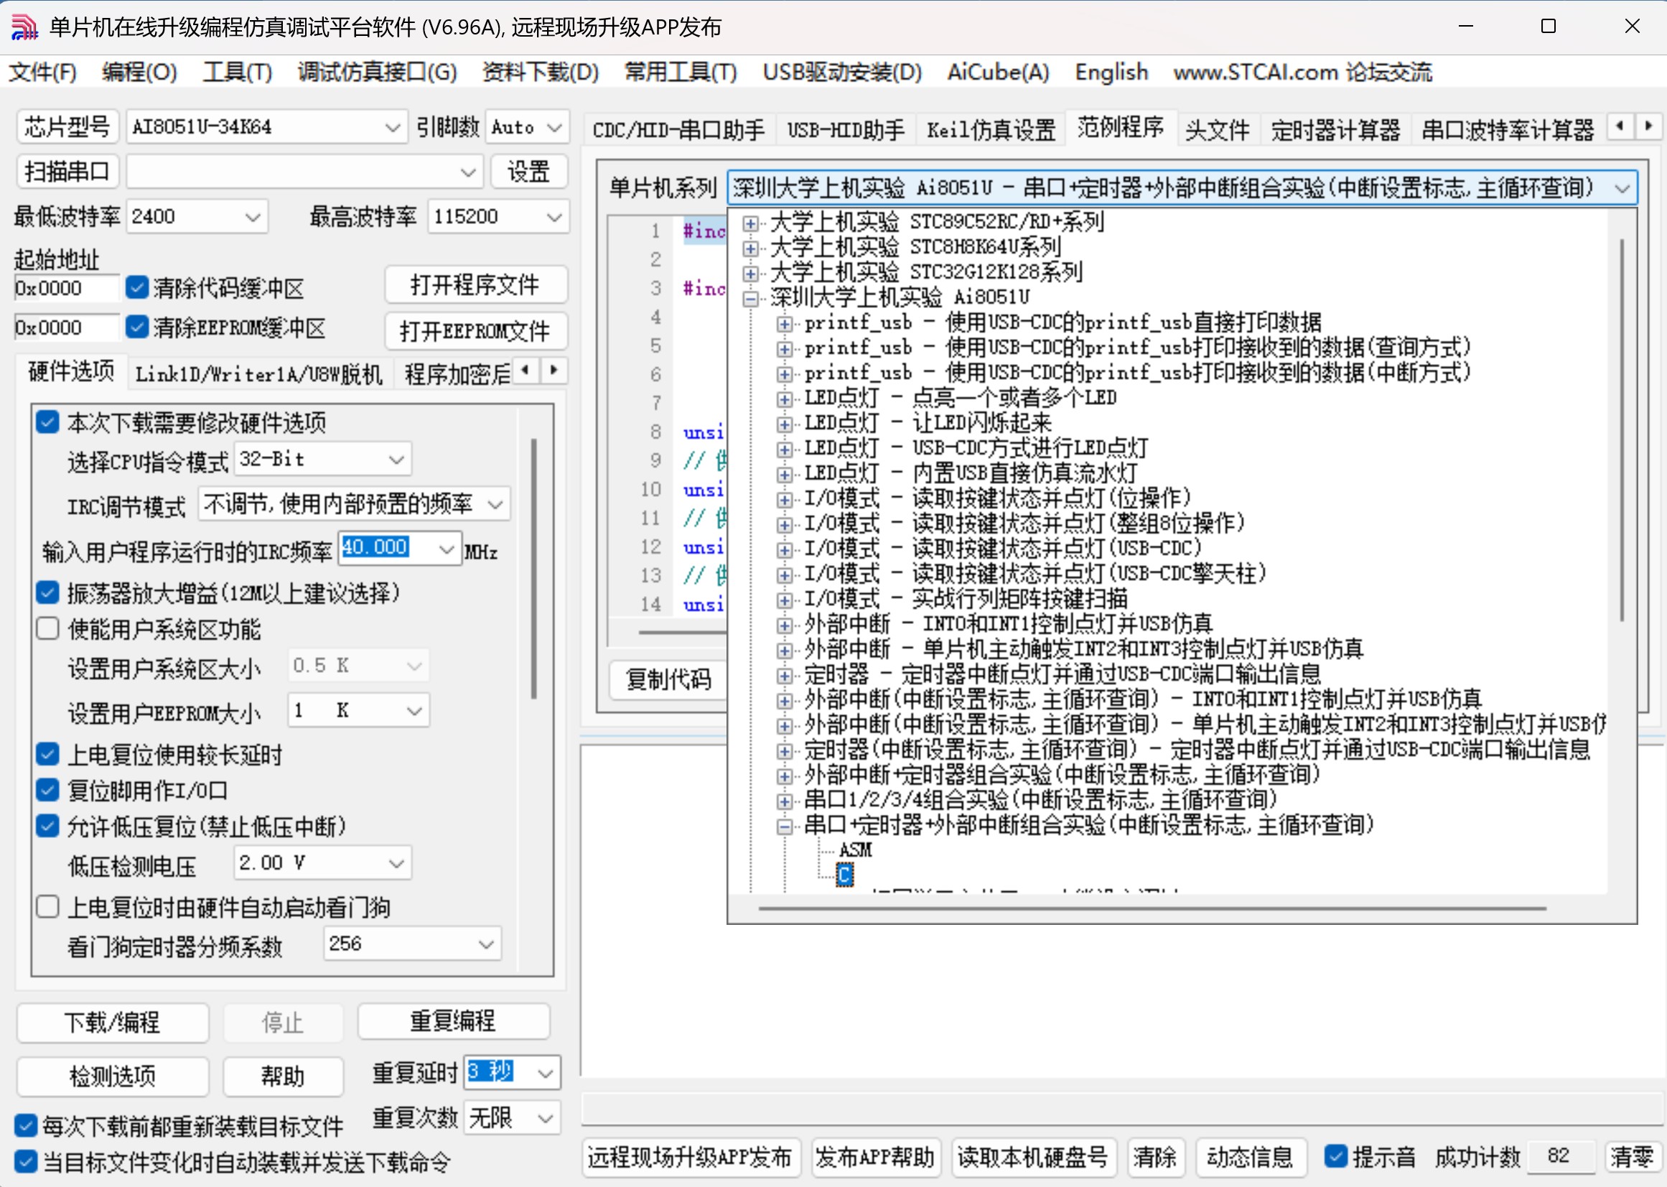1667x1187 pixels.
Task: Click 检测选项 button
Action: pos(113,1076)
